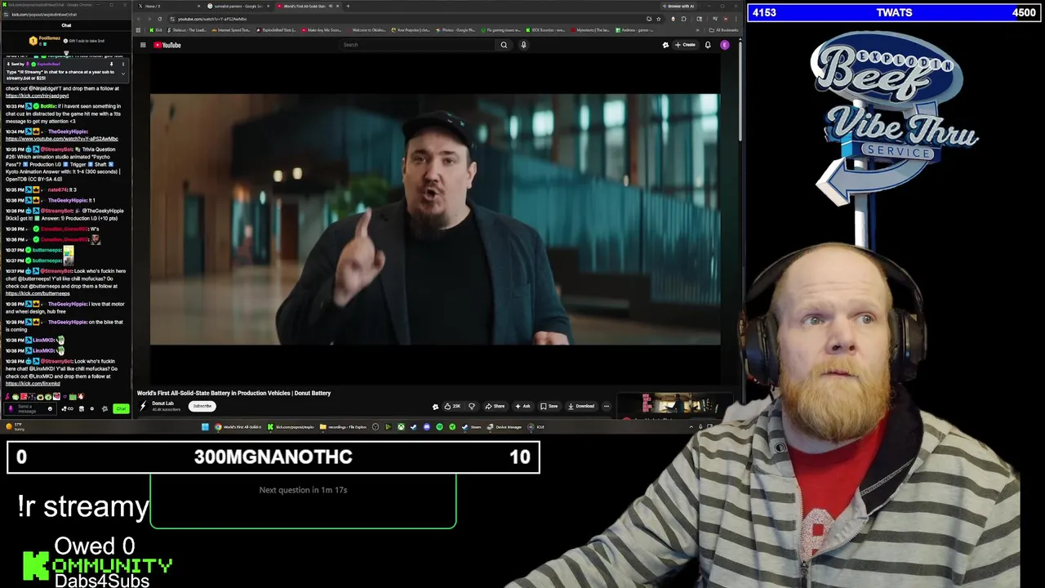Open Device Manager from the taskbar

coord(504,427)
